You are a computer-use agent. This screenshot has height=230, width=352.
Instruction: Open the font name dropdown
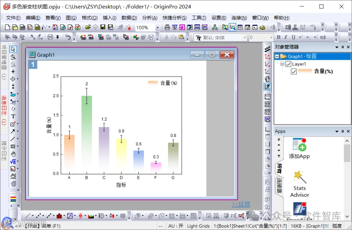point(245,38)
